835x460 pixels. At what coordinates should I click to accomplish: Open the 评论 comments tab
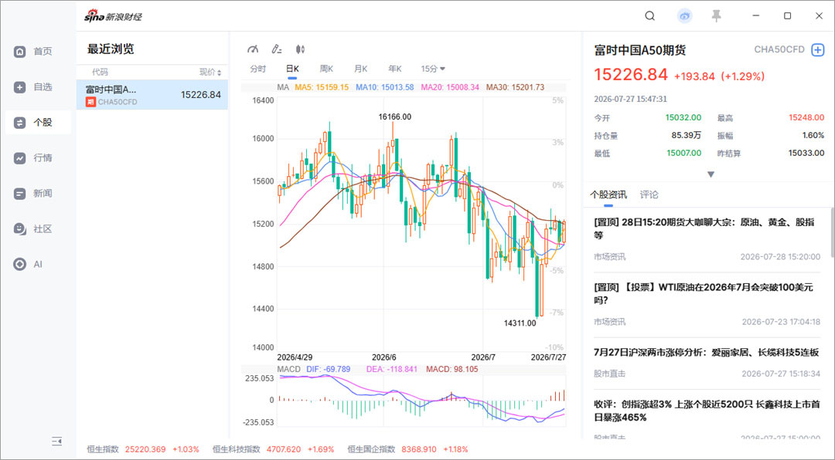(x=649, y=194)
